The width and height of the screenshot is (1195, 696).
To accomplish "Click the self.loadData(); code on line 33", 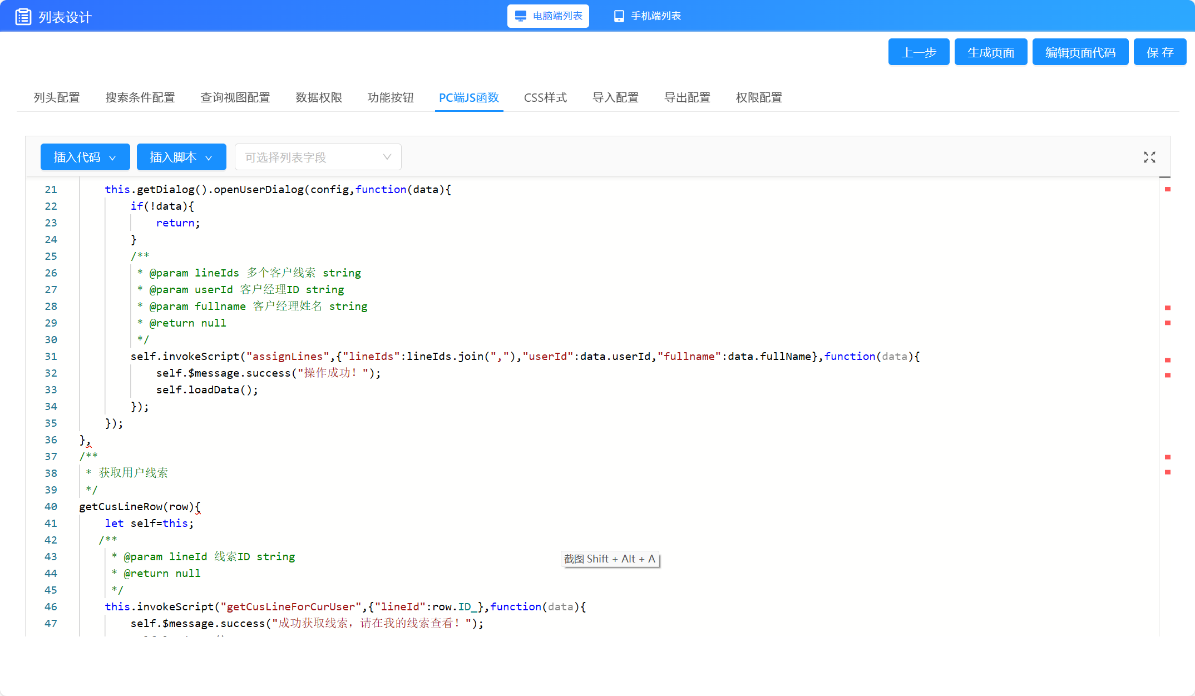I will tap(207, 390).
